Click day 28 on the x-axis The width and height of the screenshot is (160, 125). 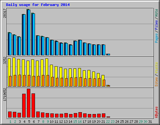(x=136, y=122)
